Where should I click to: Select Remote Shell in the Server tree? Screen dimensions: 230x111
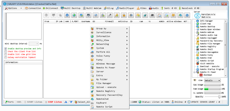tap(207, 49)
